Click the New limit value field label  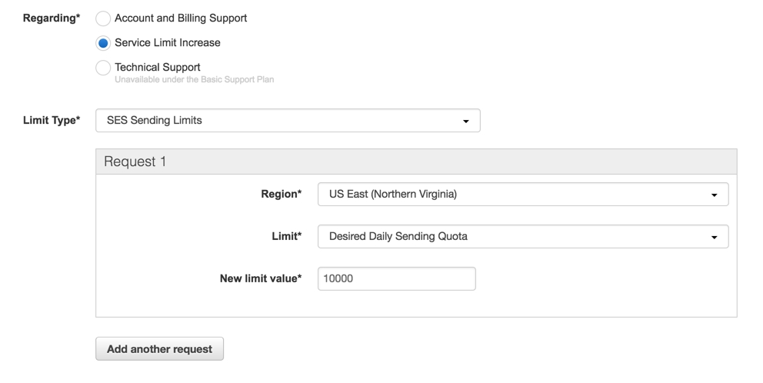click(x=261, y=278)
